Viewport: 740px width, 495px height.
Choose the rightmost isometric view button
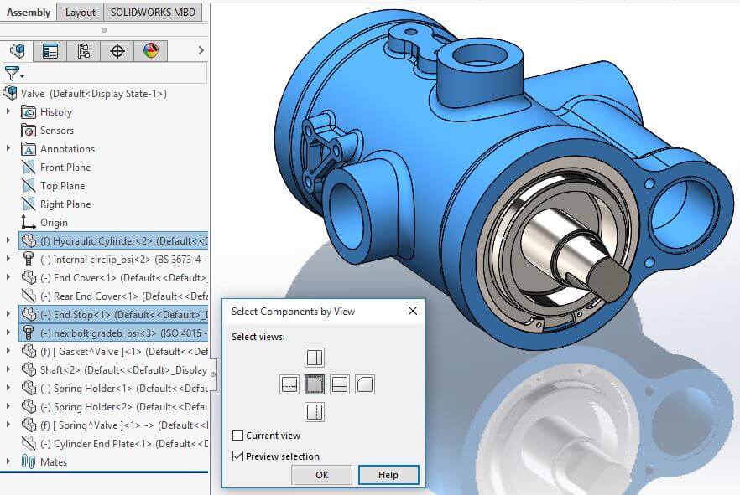[x=365, y=384]
